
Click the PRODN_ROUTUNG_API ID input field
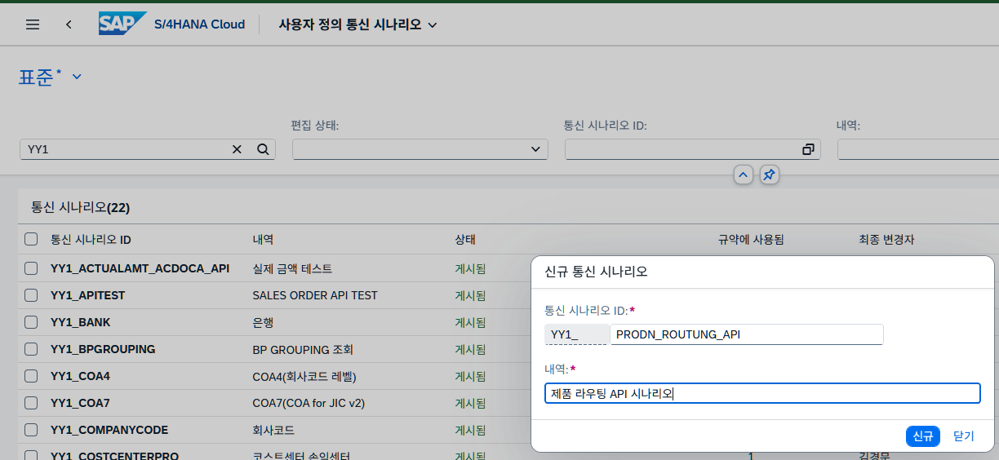pyautogui.click(x=747, y=334)
